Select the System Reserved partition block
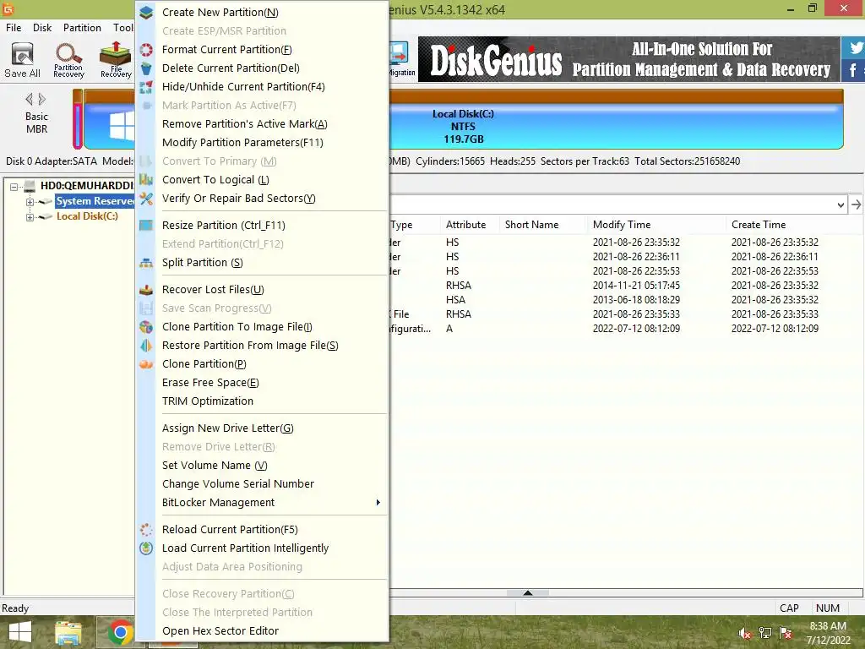The height and width of the screenshot is (649, 865). [x=78, y=119]
